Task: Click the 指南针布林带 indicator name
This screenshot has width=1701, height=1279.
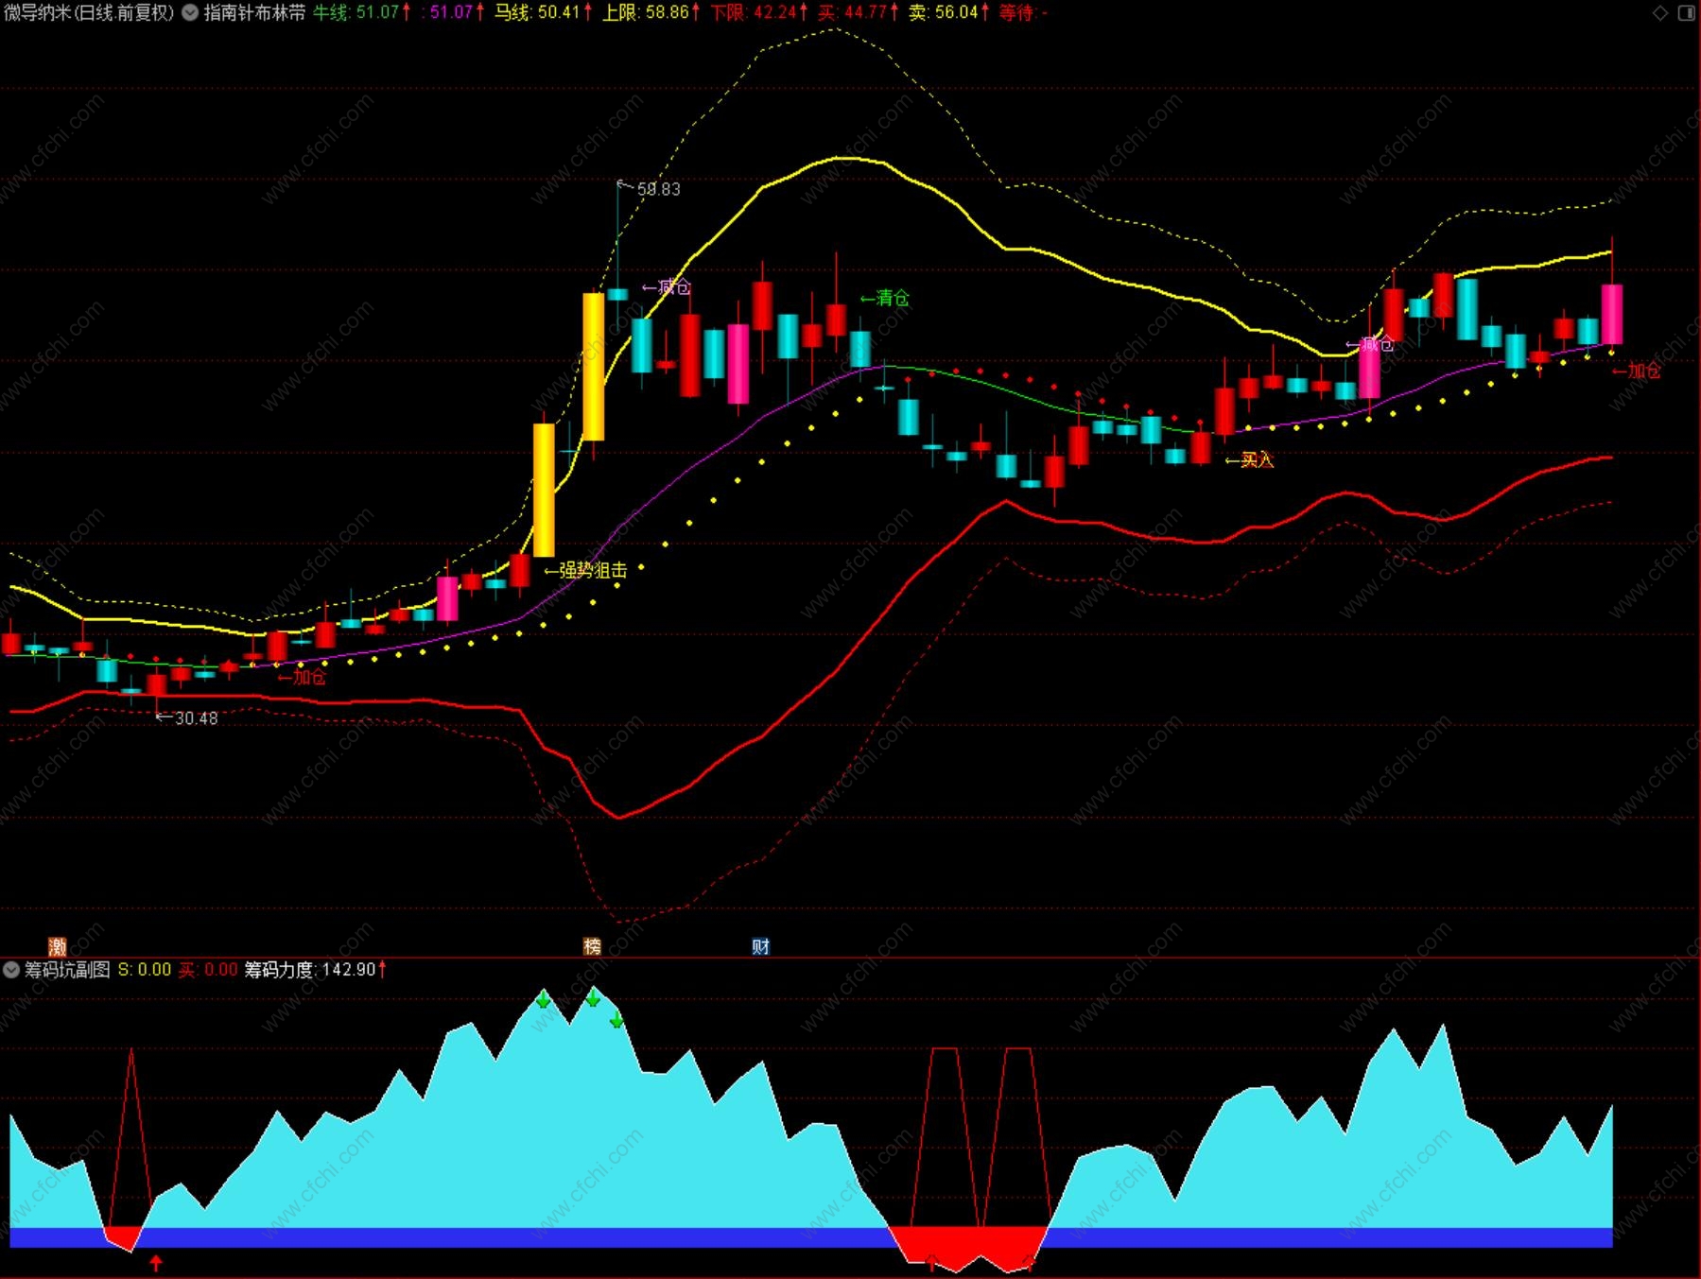Action: point(253,12)
